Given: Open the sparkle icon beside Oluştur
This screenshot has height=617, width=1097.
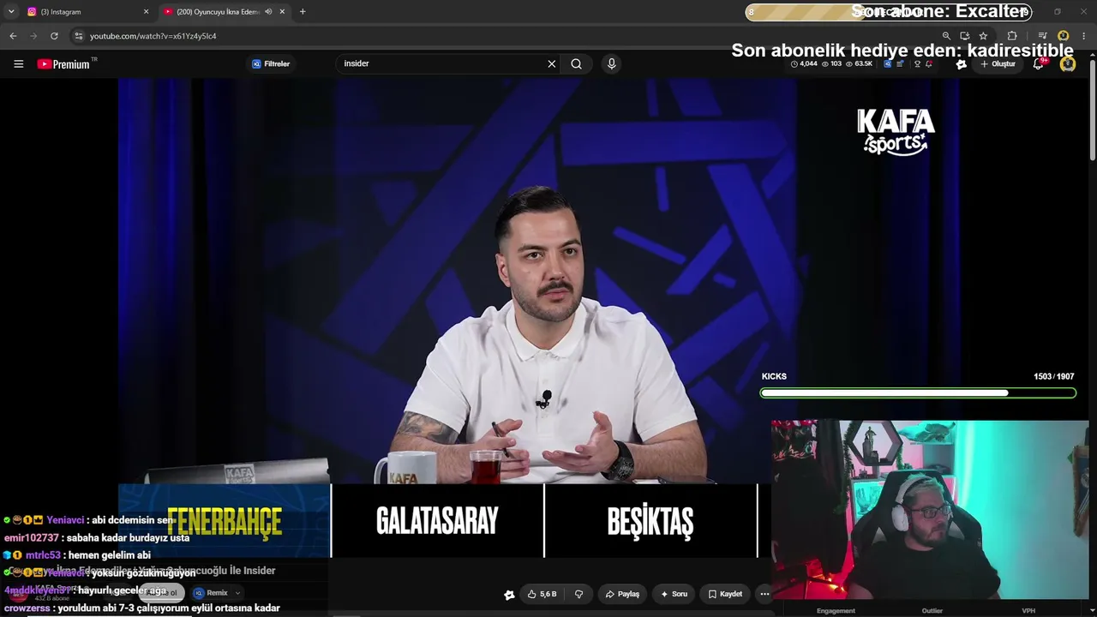Looking at the screenshot, I should (962, 64).
